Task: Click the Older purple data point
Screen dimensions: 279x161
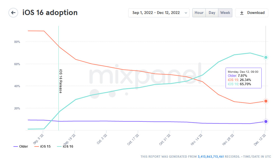Action: 266,121
